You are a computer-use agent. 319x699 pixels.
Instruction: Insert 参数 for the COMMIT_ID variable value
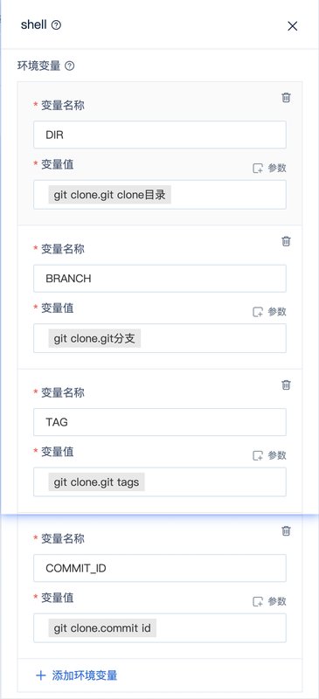(x=269, y=601)
